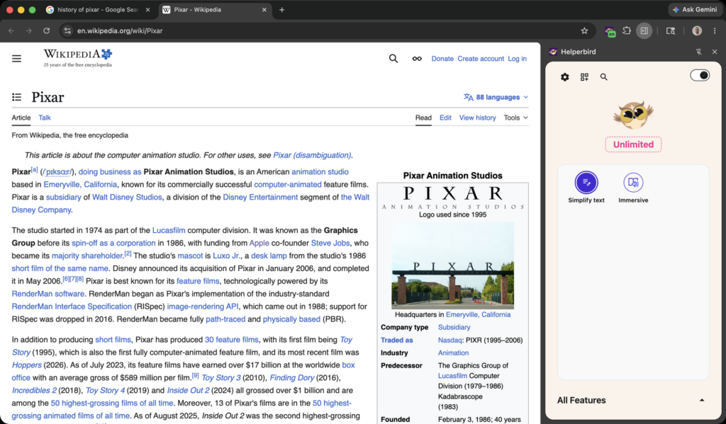Screen dimensions: 726x424
Task: Toggle the Helperbird on/off switch
Action: pyautogui.click(x=700, y=75)
